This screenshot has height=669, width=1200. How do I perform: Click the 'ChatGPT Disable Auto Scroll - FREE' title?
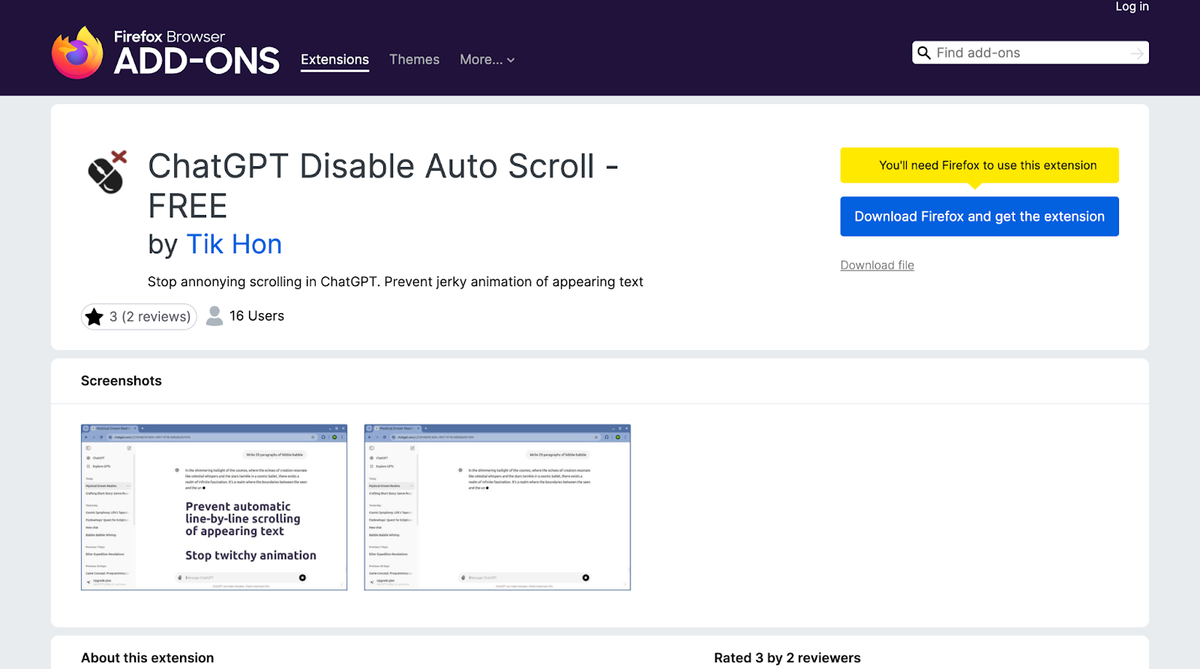click(x=383, y=186)
